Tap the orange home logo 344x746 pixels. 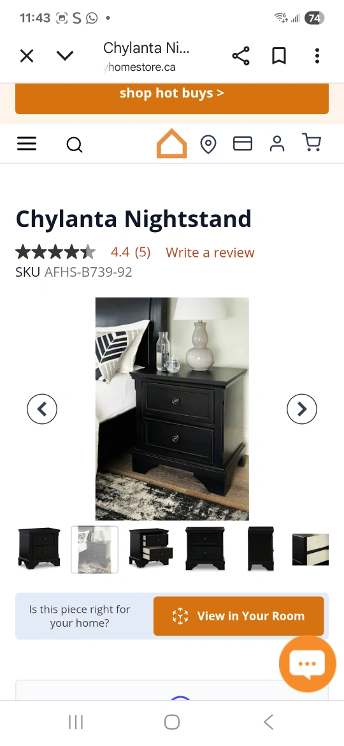[171, 143]
